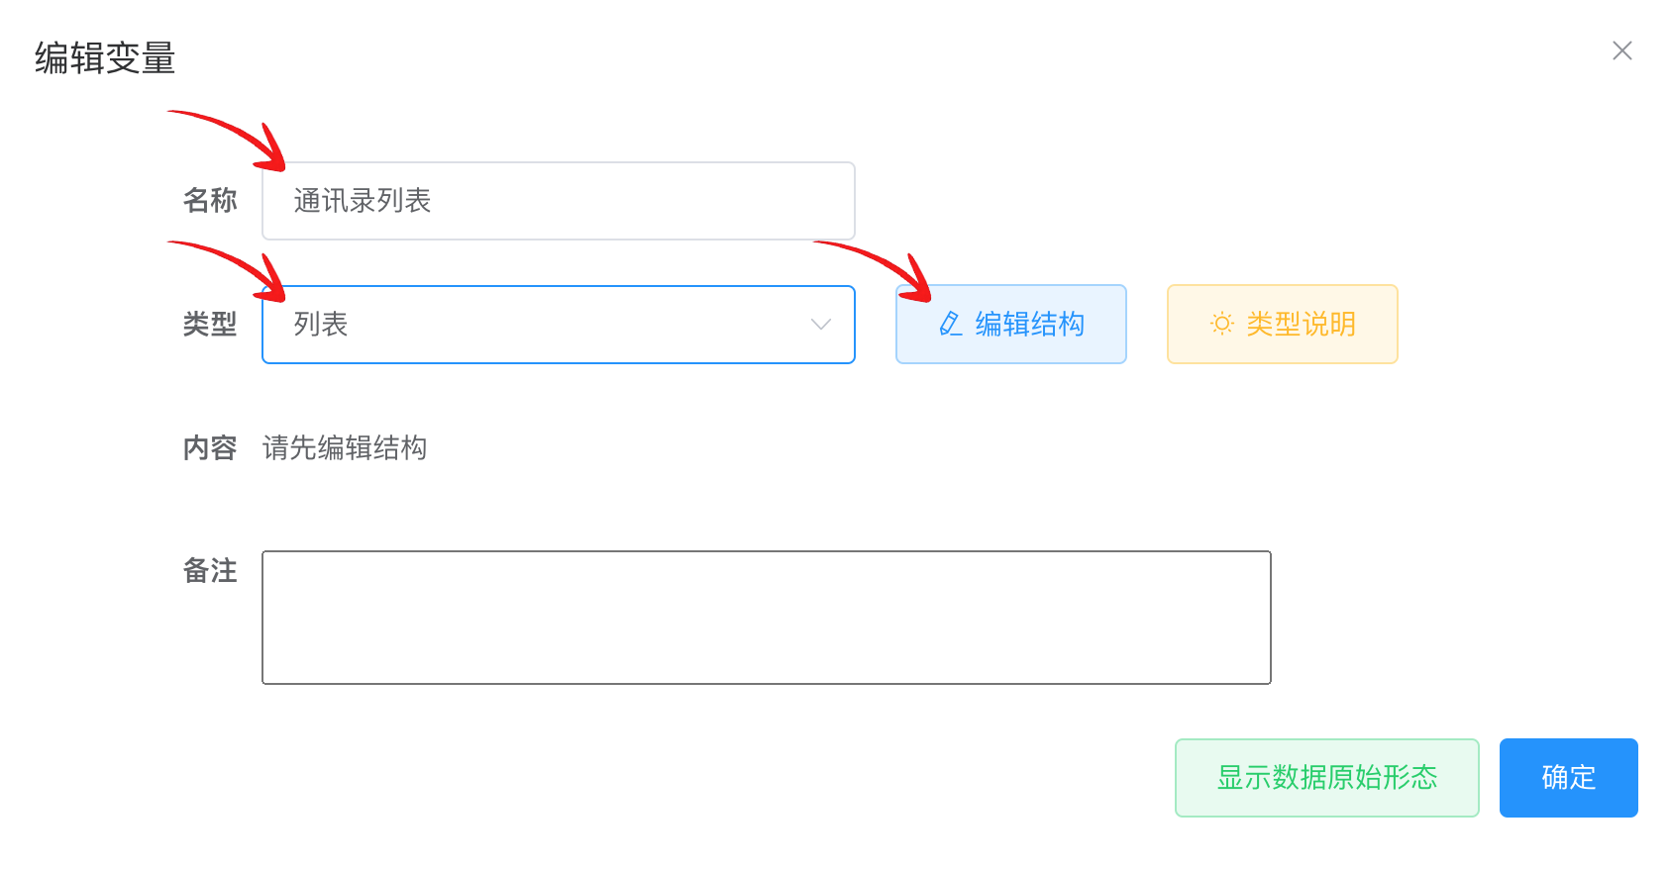Click the red arrow pointing at 名称 input
The height and width of the screenshot is (869, 1670).
coord(229,140)
